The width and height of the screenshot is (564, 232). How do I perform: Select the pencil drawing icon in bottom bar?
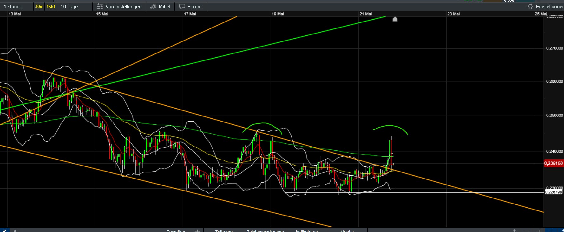pos(4,230)
